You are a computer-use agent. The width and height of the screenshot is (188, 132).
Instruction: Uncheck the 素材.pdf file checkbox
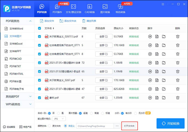coord(39,98)
